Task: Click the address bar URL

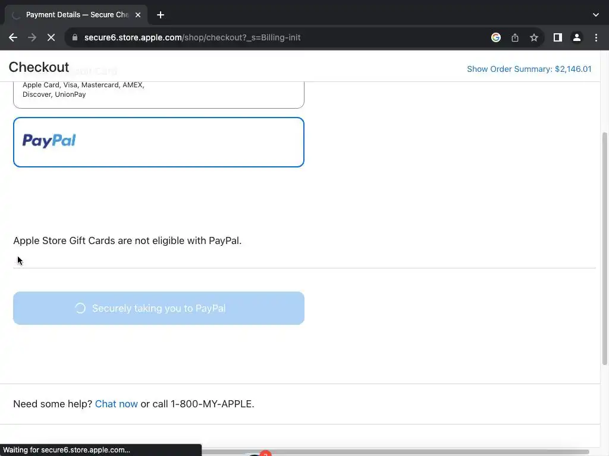Action: (192, 37)
